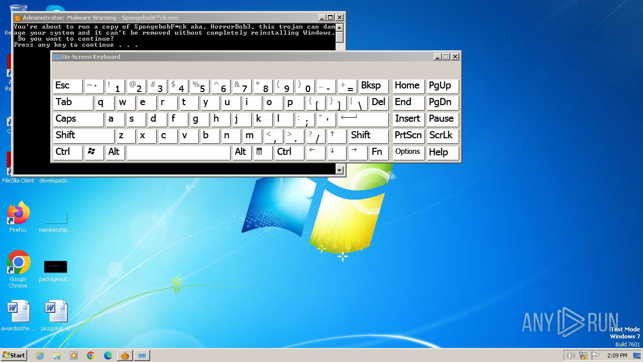Click the PrtScn key
The height and width of the screenshot is (362, 643).
[408, 136]
